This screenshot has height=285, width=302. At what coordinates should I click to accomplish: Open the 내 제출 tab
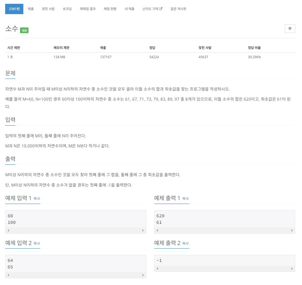(x=129, y=9)
